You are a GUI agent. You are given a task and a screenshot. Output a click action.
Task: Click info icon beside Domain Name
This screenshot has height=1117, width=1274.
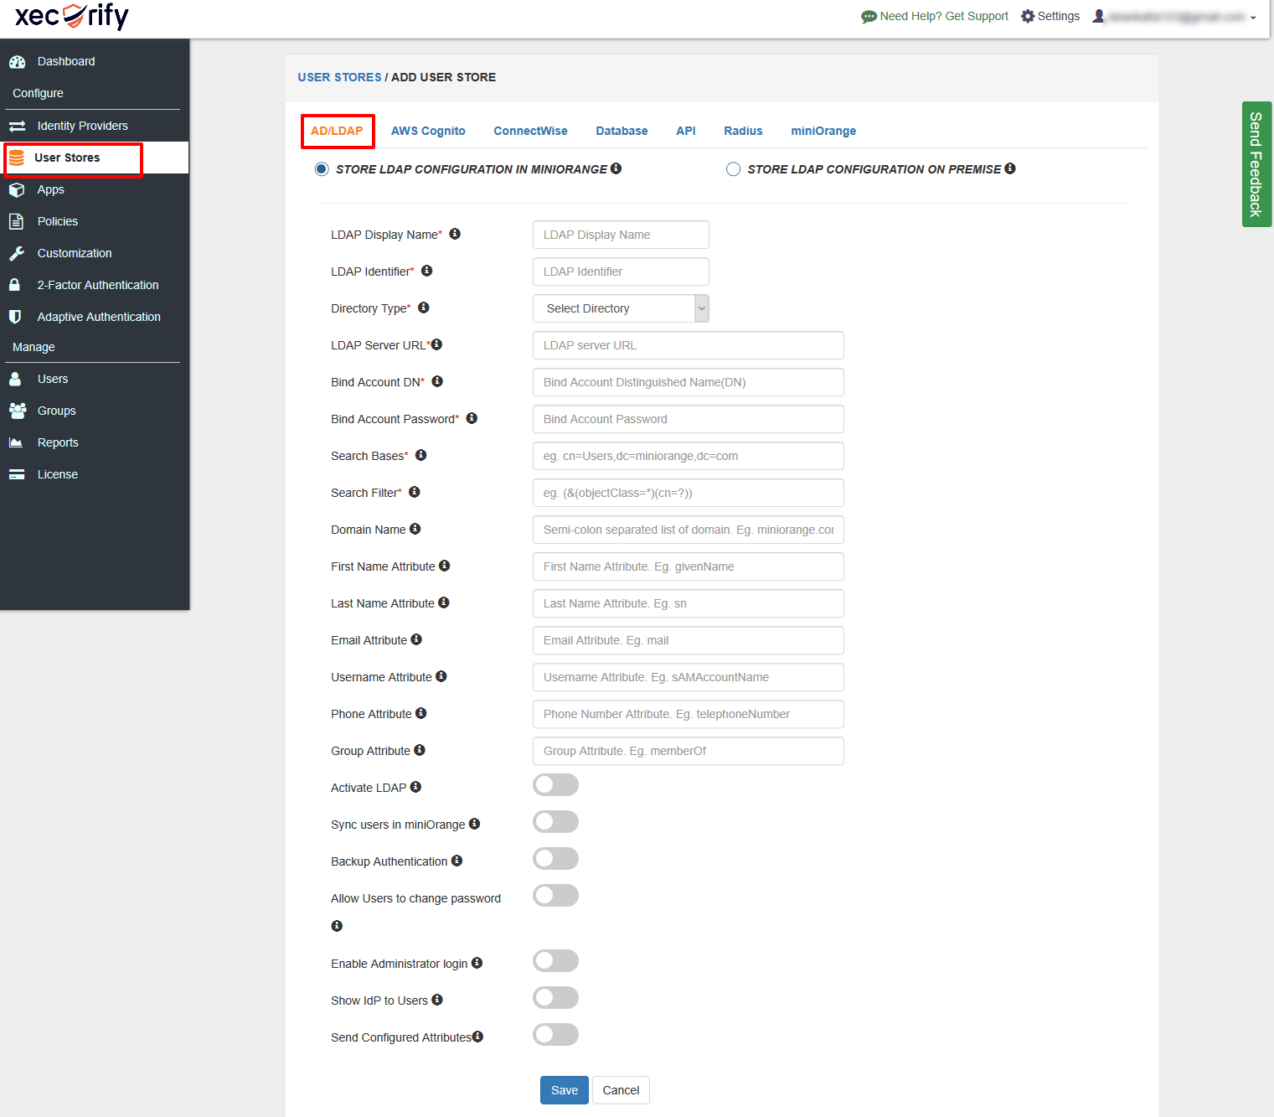coord(415,529)
